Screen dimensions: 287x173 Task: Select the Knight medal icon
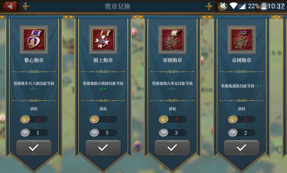pos(103,39)
